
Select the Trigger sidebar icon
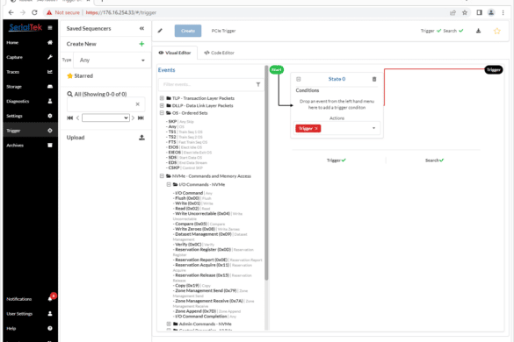pyautogui.click(x=50, y=131)
